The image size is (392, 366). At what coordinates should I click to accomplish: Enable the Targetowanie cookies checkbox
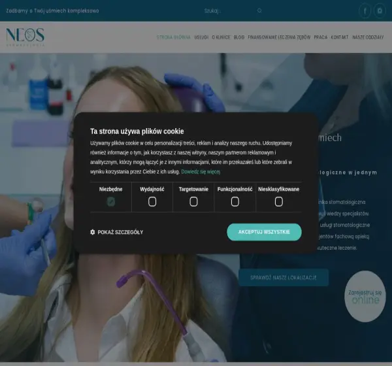[193, 201]
